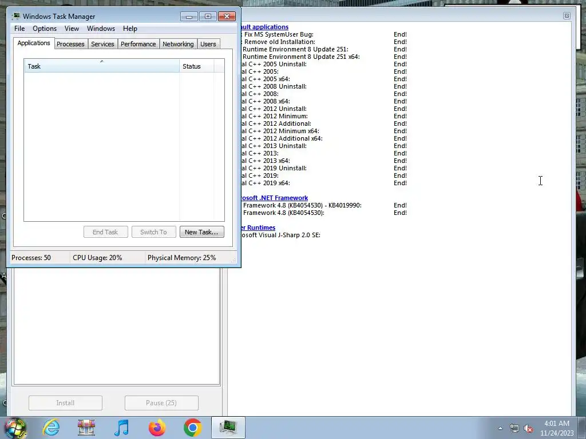
Task: Launch Internet Explorer from taskbar
Action: [x=51, y=428]
